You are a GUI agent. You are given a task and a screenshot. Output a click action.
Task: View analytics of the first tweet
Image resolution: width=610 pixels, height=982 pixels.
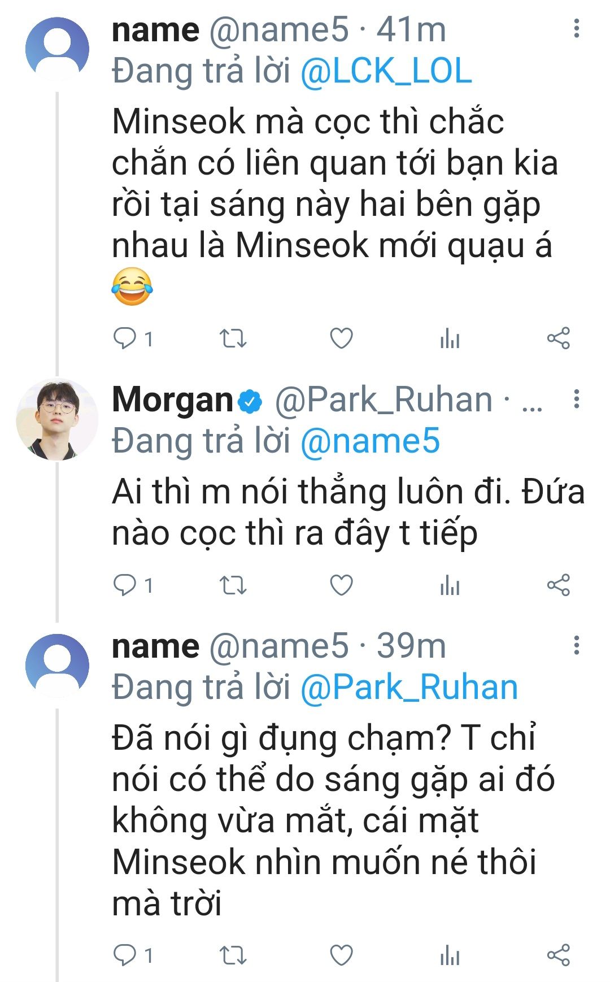coord(450,338)
